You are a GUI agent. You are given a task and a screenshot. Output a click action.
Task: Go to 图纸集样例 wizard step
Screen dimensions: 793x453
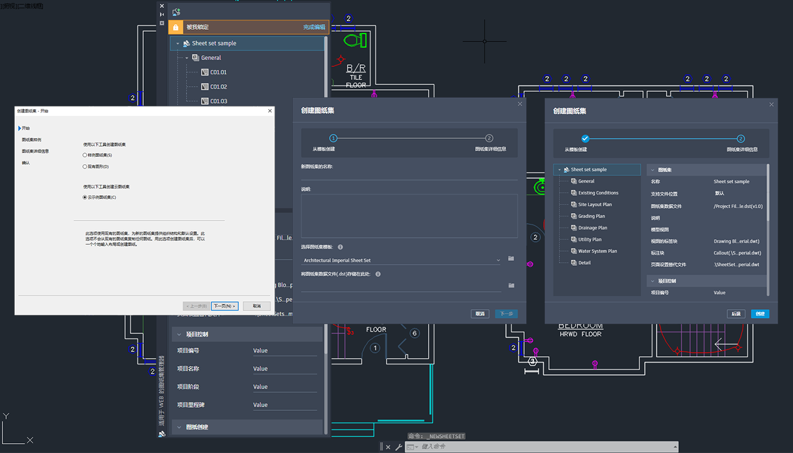32,139
